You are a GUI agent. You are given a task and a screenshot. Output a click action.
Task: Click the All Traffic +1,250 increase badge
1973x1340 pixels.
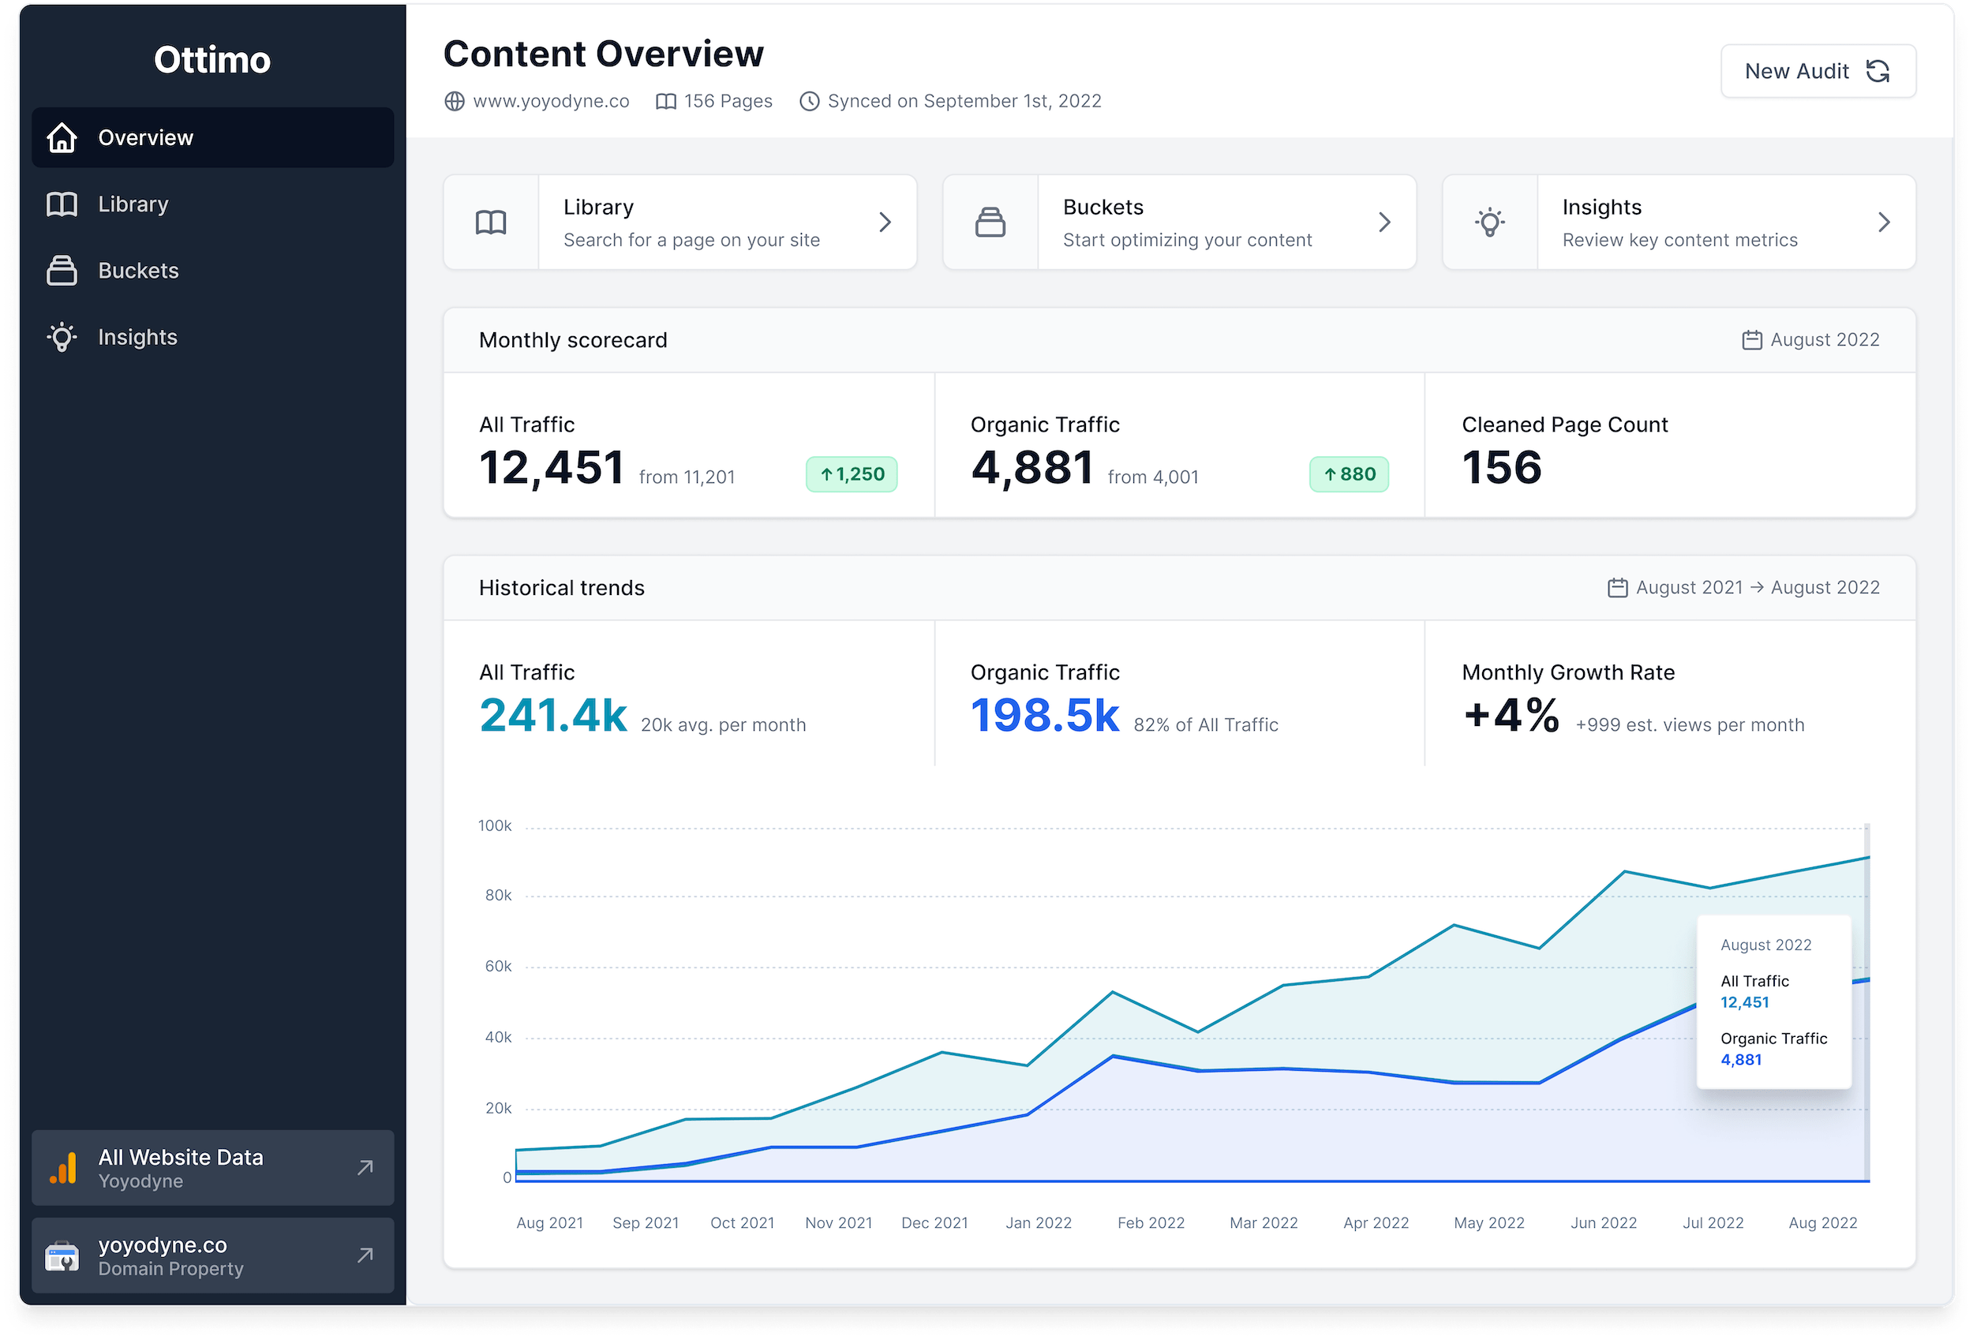click(852, 473)
